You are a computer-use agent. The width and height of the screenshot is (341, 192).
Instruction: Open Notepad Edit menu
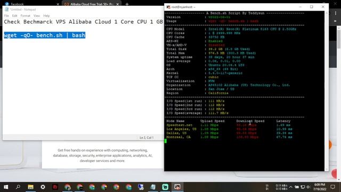14,15
